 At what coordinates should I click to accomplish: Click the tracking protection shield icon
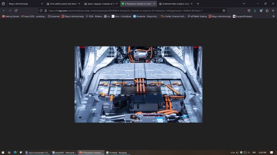click(x=41, y=11)
